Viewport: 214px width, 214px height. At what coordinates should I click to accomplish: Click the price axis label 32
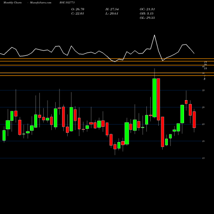(203, 90)
